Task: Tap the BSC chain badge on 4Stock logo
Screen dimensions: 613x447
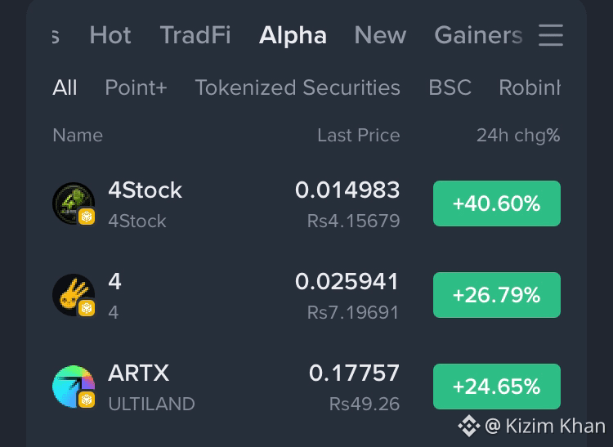Action: coord(87,217)
